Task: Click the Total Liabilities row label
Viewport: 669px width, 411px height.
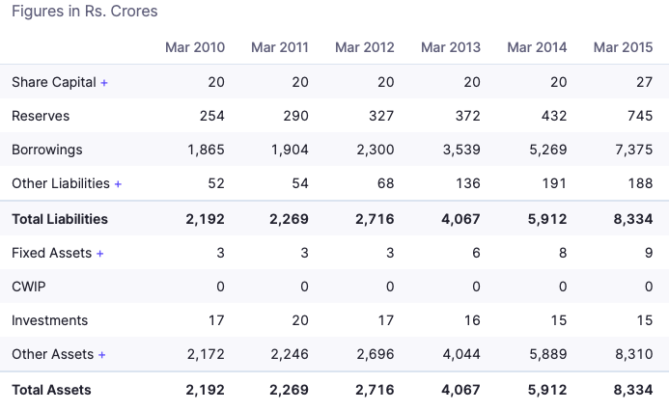Action: tap(60, 220)
